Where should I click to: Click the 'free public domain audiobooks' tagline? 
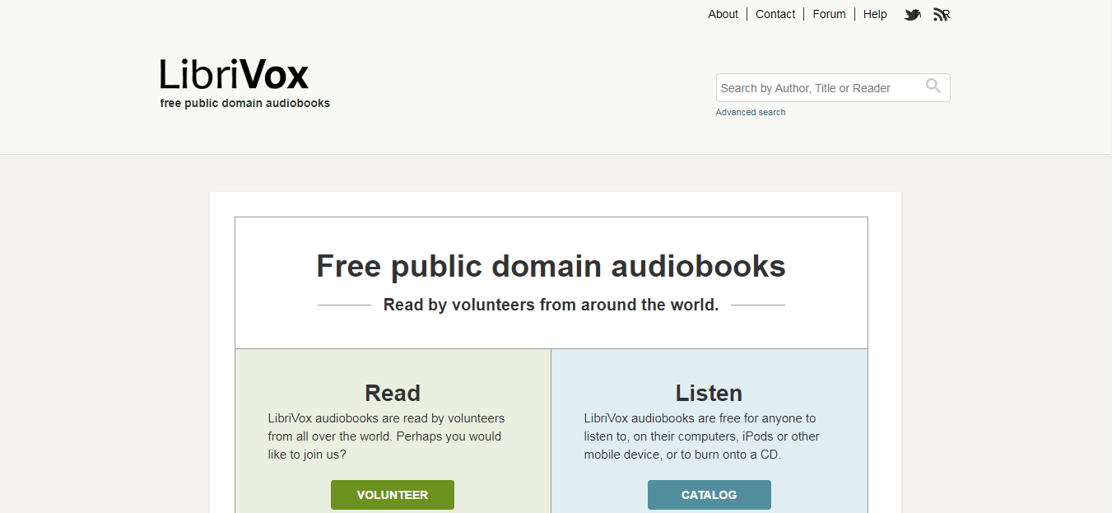245,103
